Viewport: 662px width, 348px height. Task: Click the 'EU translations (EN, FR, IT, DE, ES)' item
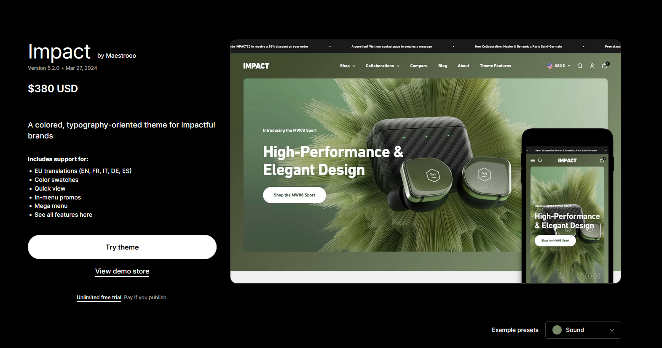click(x=83, y=171)
